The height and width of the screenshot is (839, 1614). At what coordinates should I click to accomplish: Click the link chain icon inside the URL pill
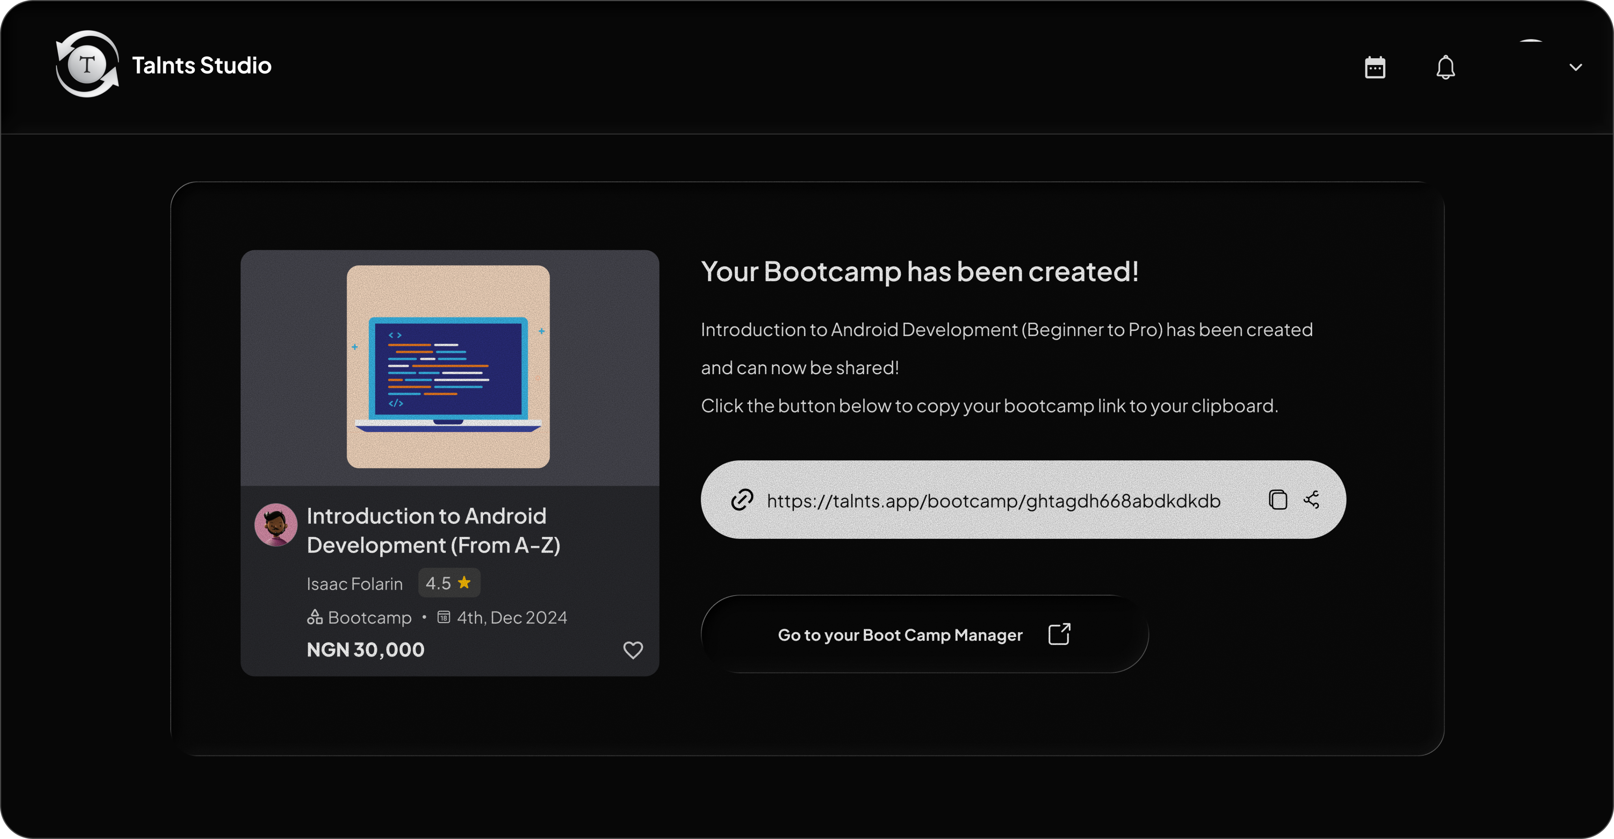742,499
